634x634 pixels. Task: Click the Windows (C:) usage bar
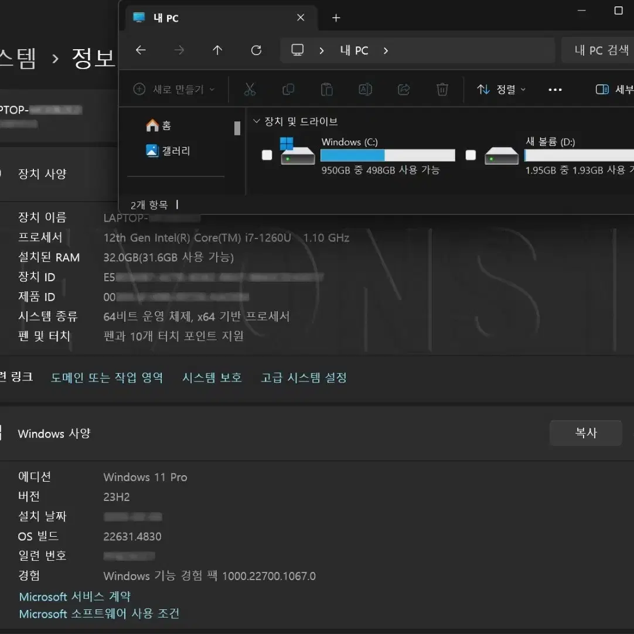[388, 155]
